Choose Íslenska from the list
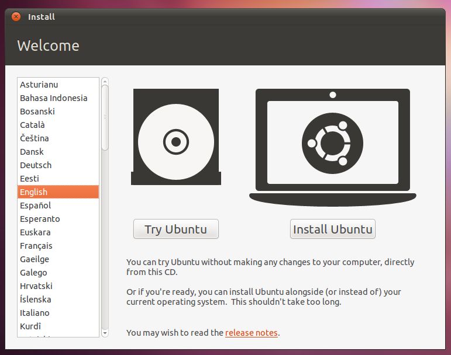The image size is (451, 355). (58, 300)
